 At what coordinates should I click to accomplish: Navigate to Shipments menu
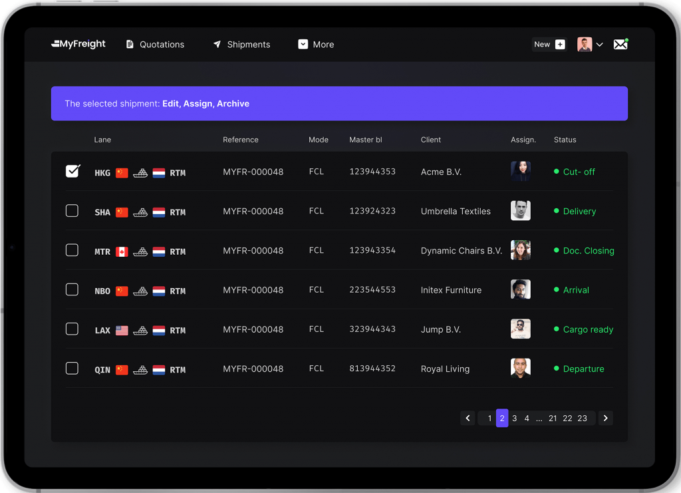[x=241, y=45]
